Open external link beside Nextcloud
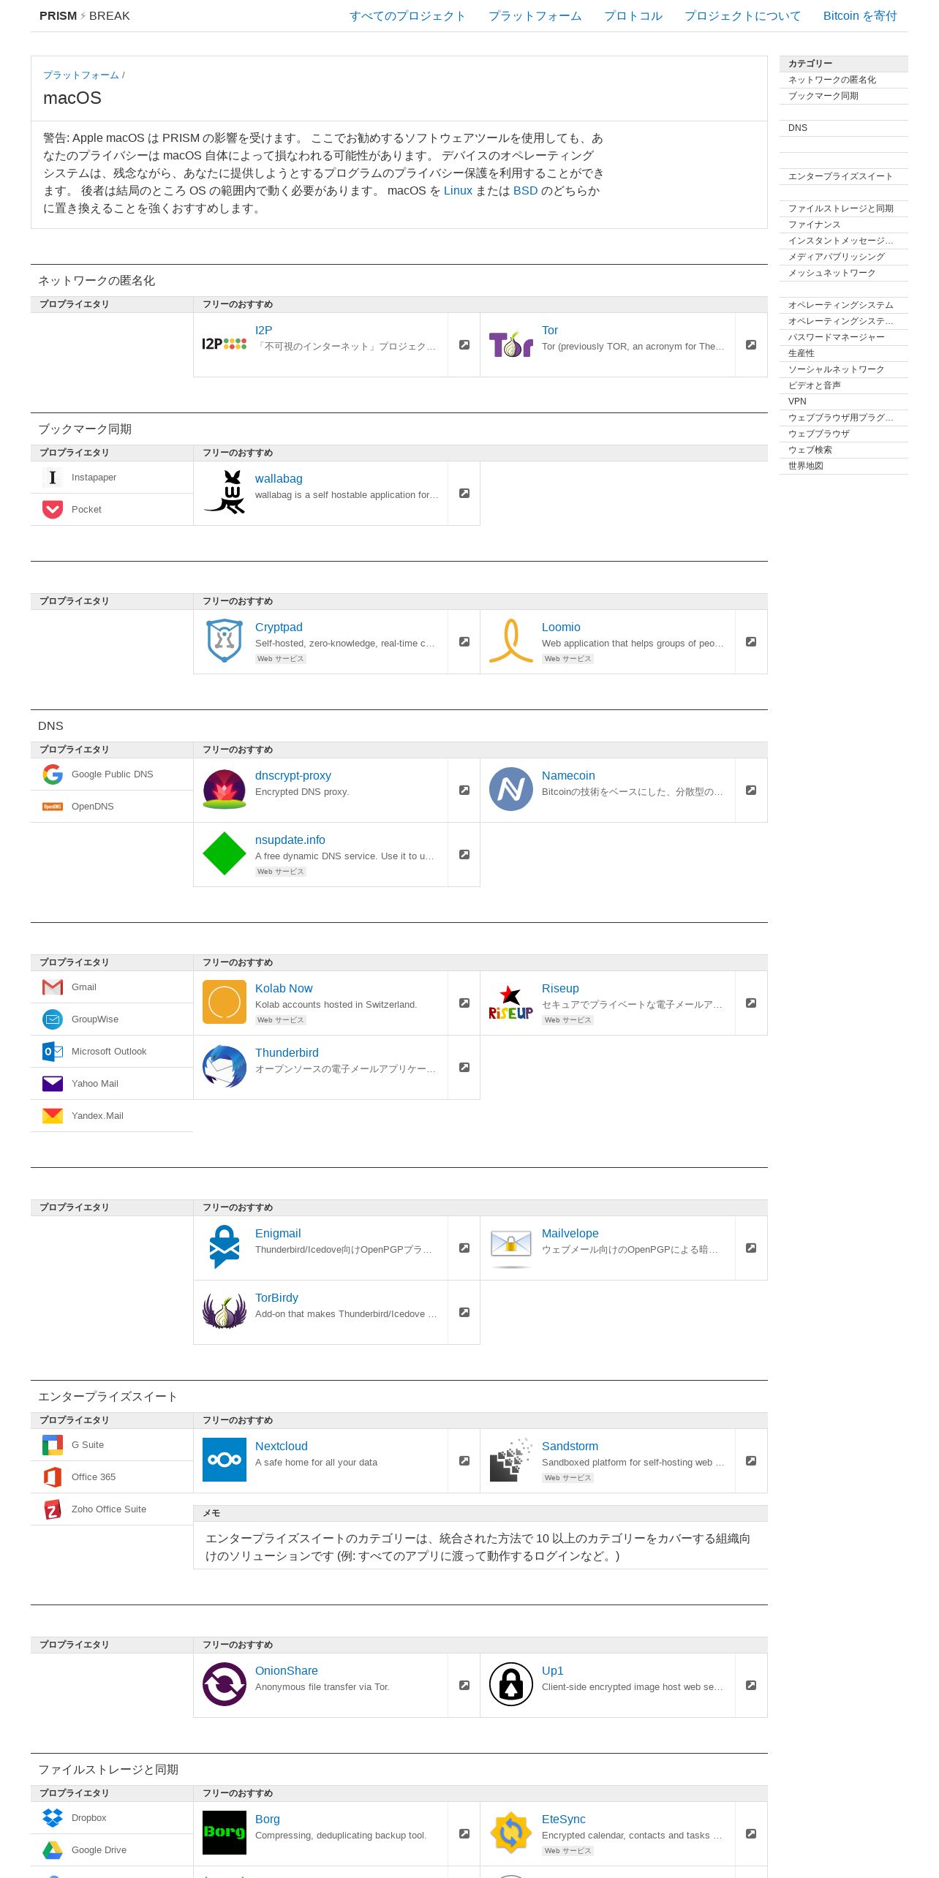Image resolution: width=939 pixels, height=1878 pixels. 464,1461
